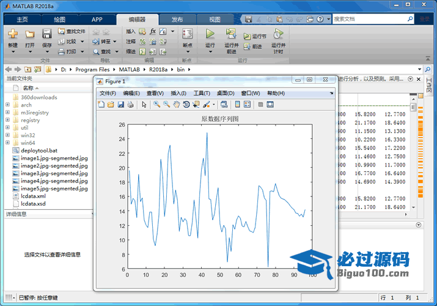The width and height of the screenshot is (437, 306).
Task: Click the Save (保存) disk icon
Action: (x=47, y=34)
